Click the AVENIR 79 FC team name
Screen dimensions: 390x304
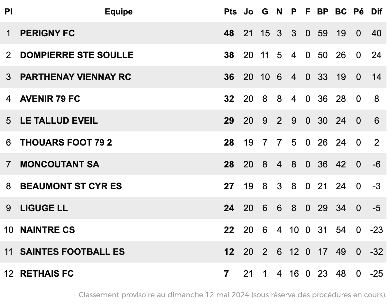[x=50, y=99]
